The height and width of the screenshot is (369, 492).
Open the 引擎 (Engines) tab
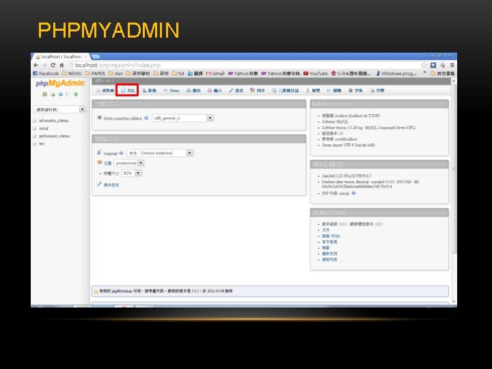click(377, 90)
